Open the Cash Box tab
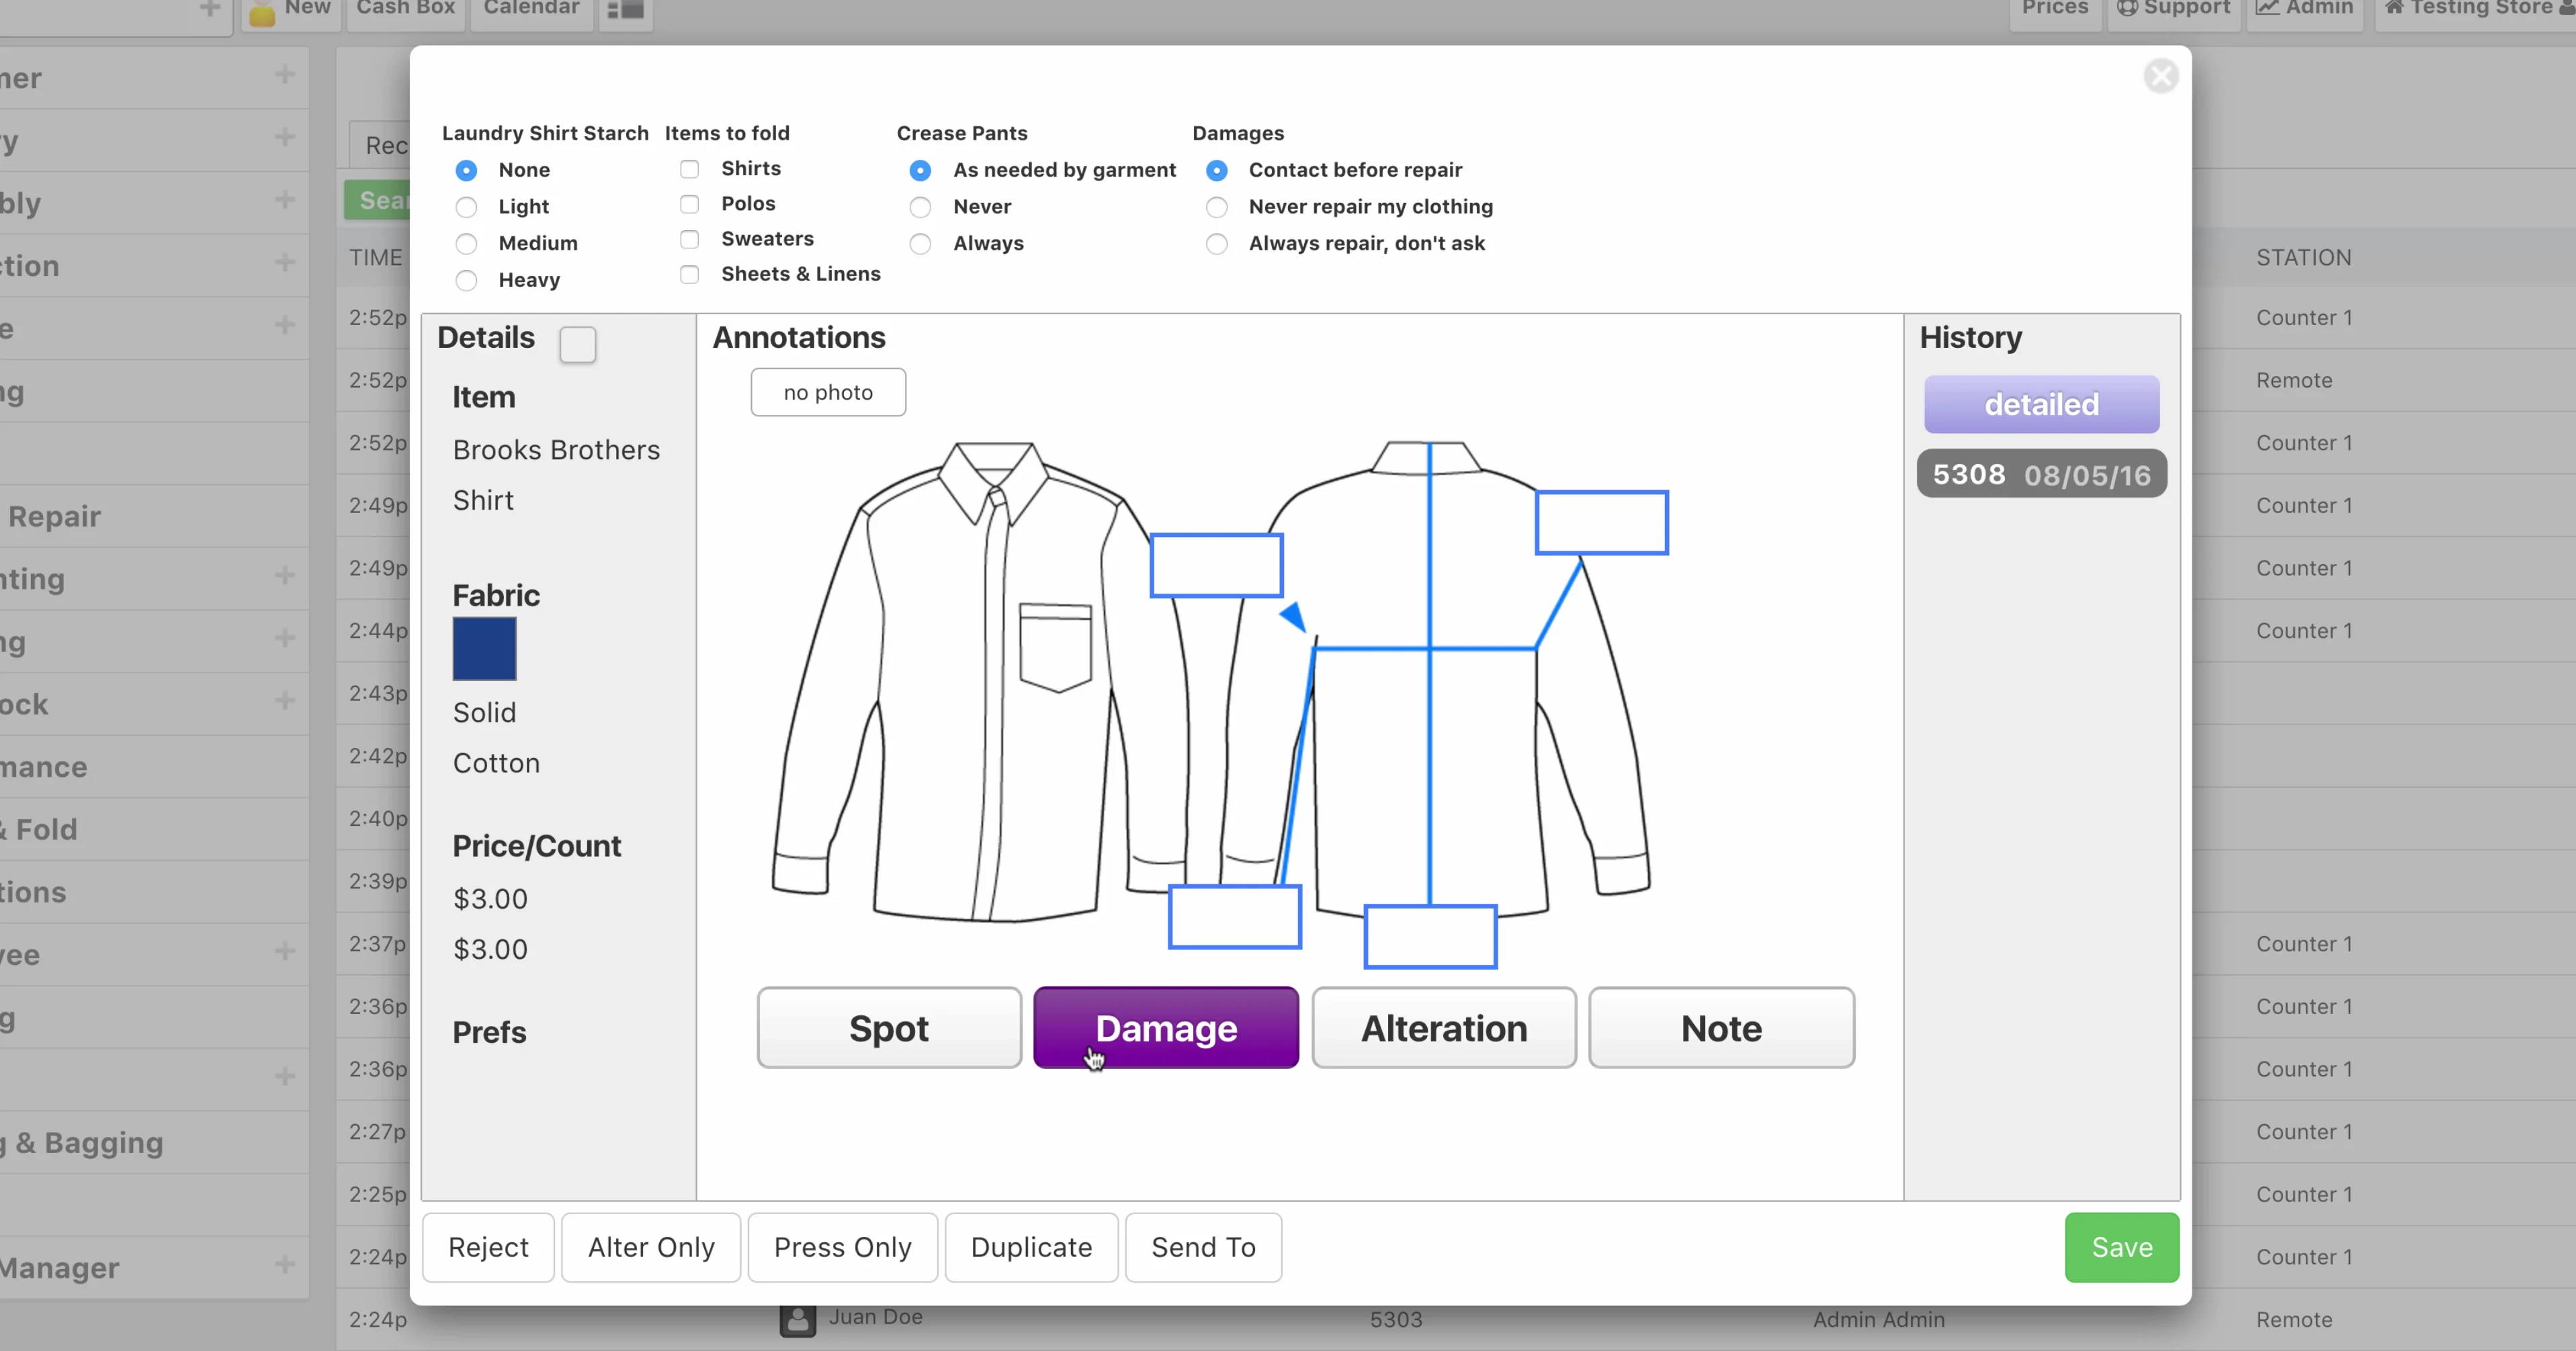Image resolution: width=2576 pixels, height=1351 pixels. 406,10
